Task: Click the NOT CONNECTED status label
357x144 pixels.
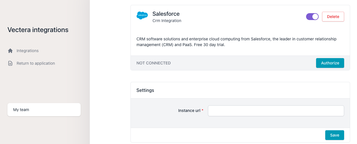Action: pyautogui.click(x=154, y=63)
